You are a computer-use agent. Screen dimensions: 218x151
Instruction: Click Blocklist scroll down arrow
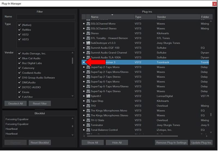(x=72, y=135)
